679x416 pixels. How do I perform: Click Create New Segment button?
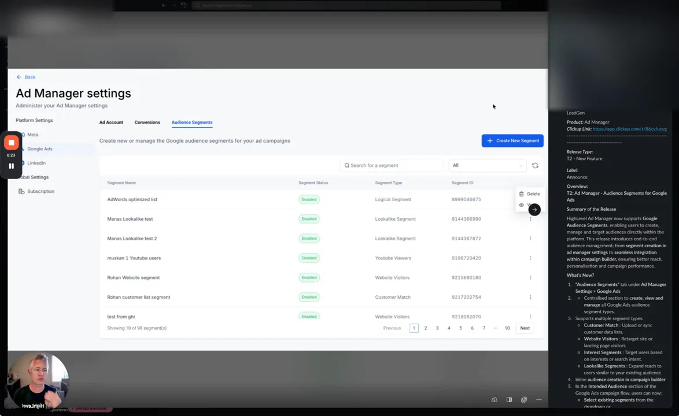click(512, 140)
